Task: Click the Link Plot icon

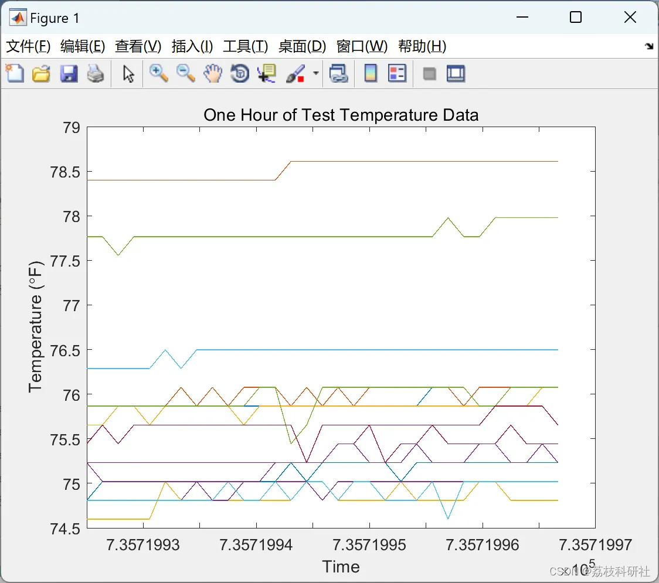Action: point(339,73)
